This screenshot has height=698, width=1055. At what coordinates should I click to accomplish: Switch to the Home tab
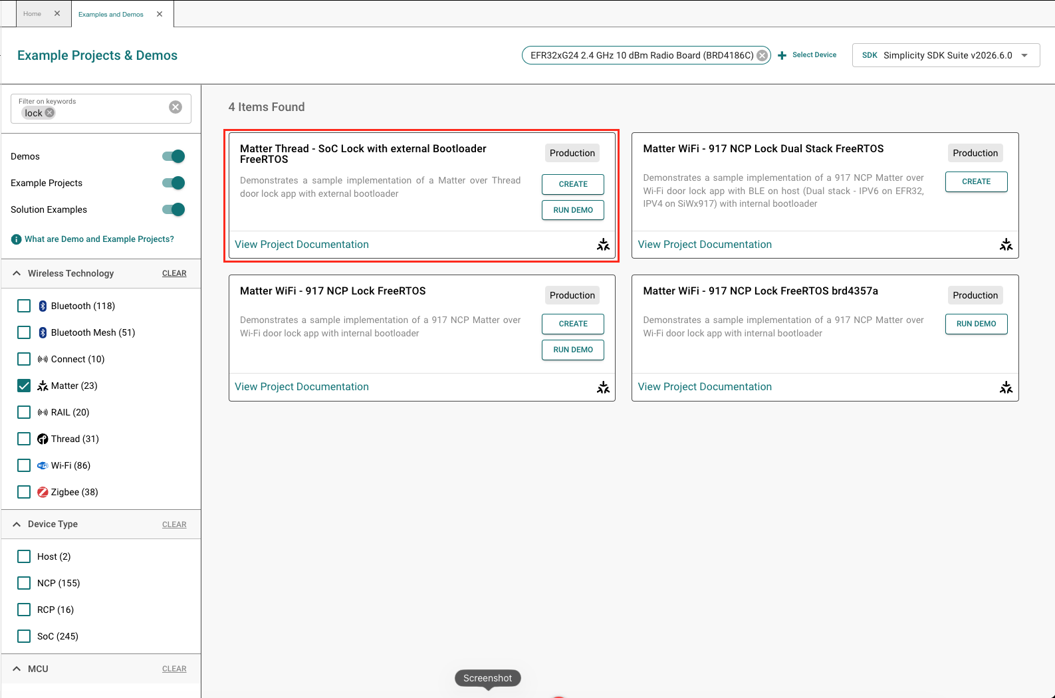32,13
